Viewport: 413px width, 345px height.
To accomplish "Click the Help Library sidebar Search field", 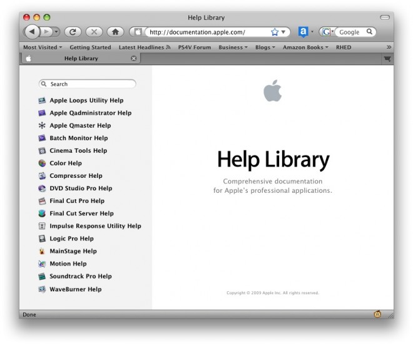I will tap(87, 84).
